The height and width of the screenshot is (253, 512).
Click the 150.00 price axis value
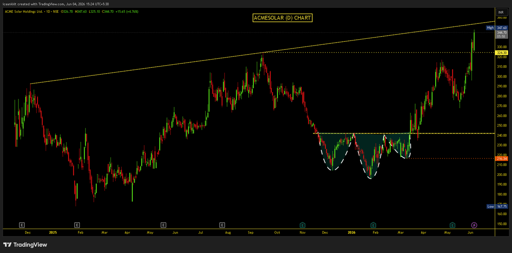point(501,224)
